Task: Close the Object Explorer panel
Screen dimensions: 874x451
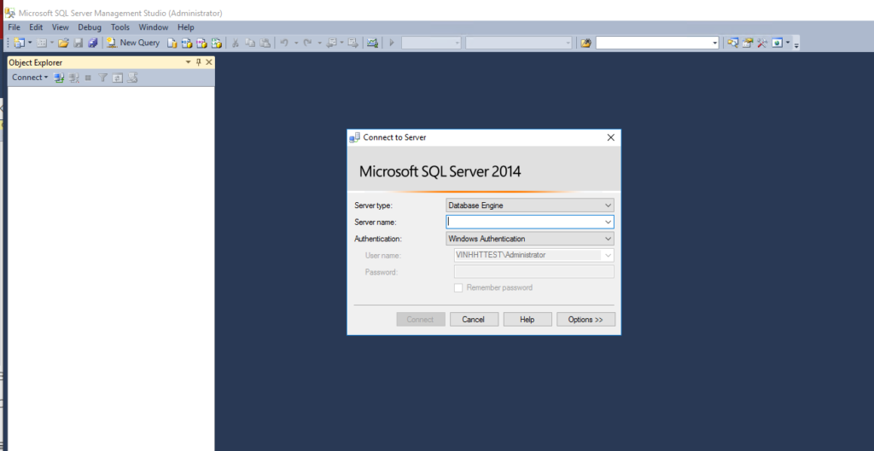Action: pos(209,62)
